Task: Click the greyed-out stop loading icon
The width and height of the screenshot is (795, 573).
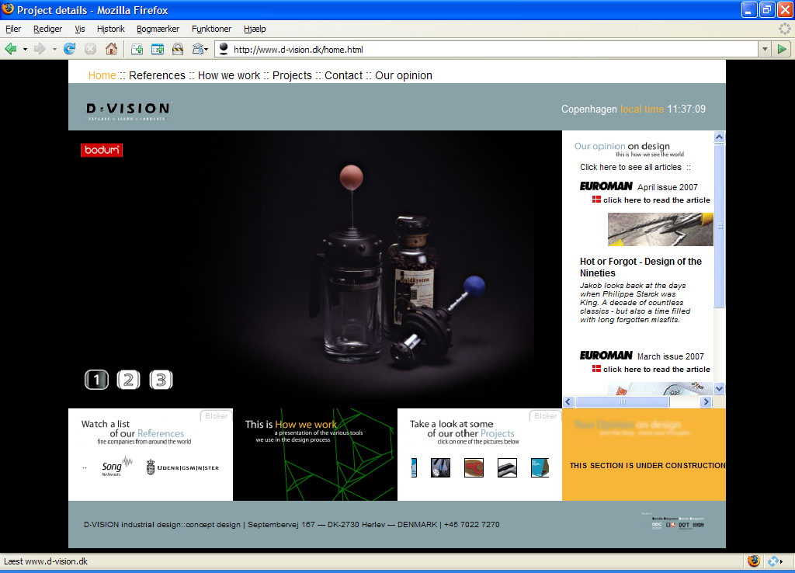Action: point(90,49)
